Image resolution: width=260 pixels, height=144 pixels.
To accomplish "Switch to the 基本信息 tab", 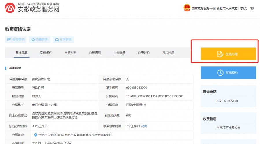I will (22, 53).
